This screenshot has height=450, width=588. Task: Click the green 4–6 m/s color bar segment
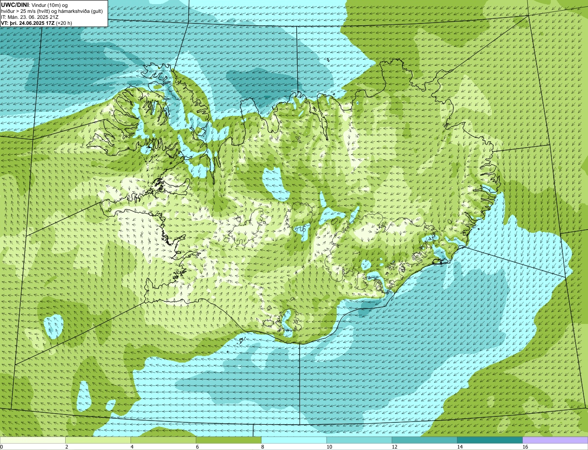[163, 440]
